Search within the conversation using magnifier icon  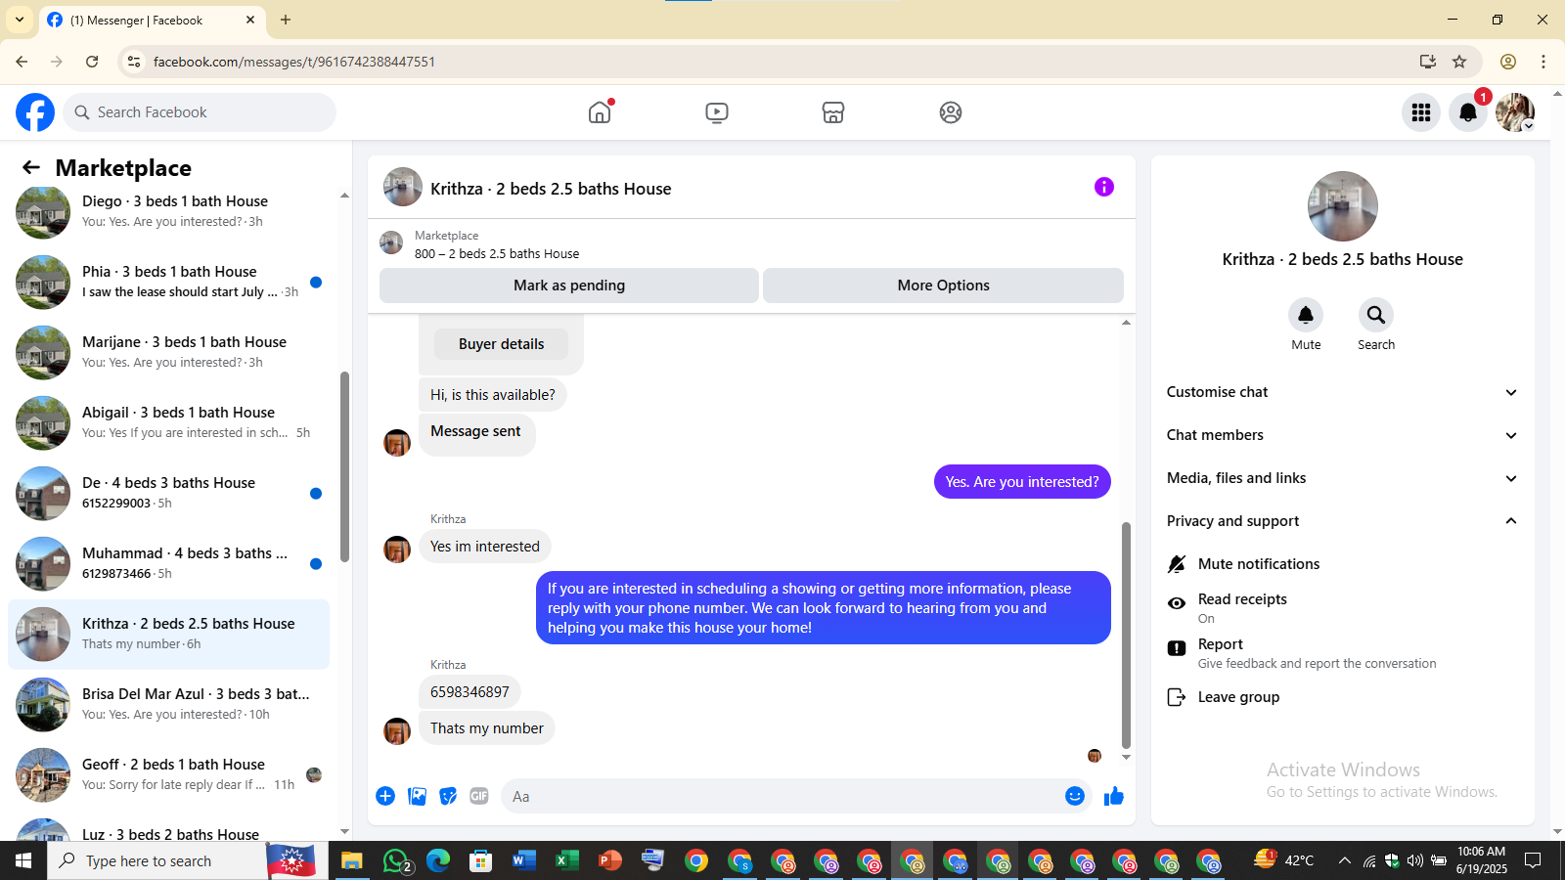(1376, 315)
